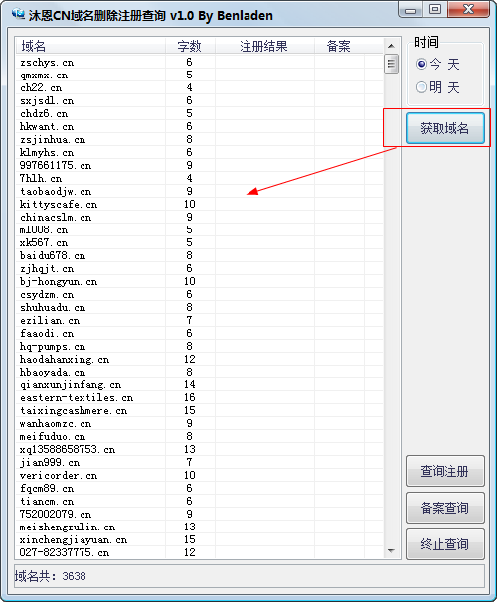This screenshot has width=497, height=602.
Task: Select row taixingcashmere.cn
Action: (x=200, y=410)
